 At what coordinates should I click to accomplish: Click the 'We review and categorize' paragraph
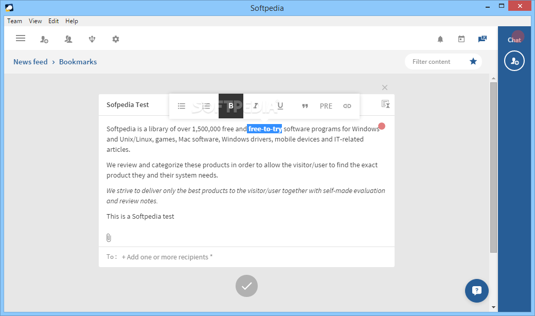point(242,170)
